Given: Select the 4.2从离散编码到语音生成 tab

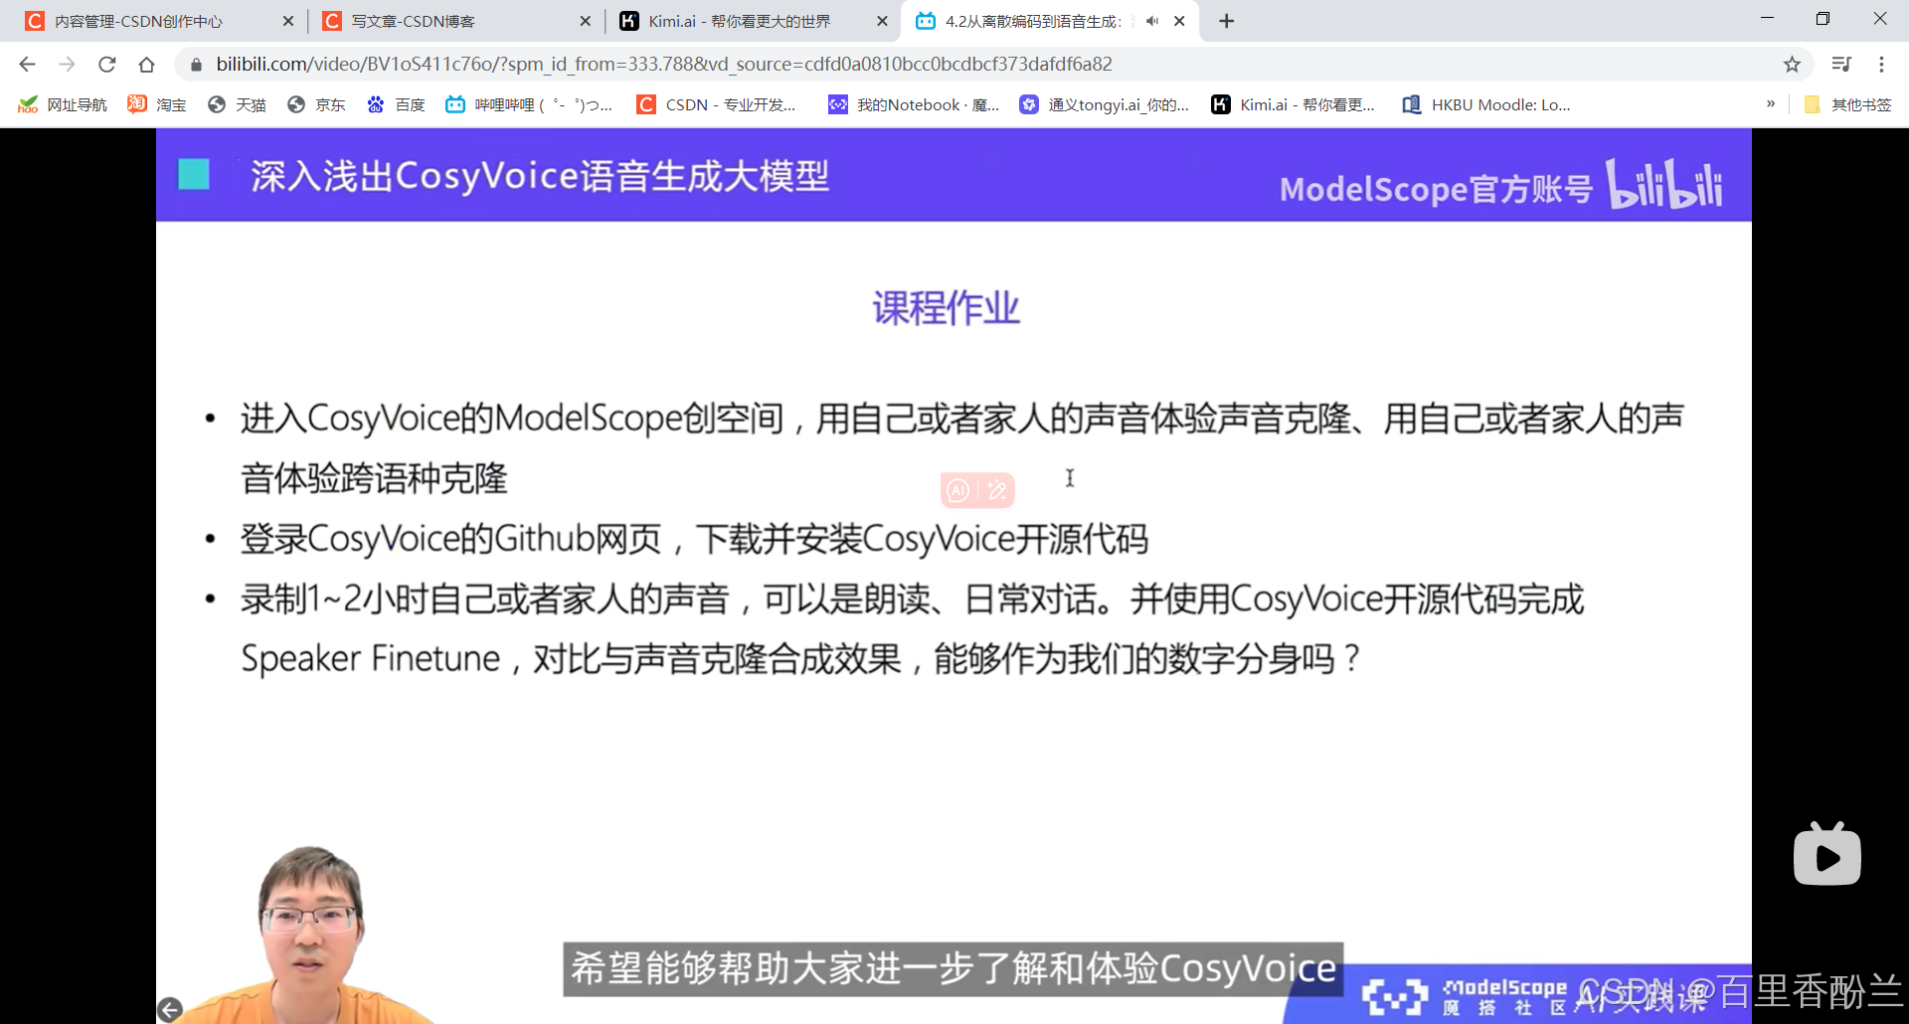Looking at the screenshot, I should point(1049,21).
